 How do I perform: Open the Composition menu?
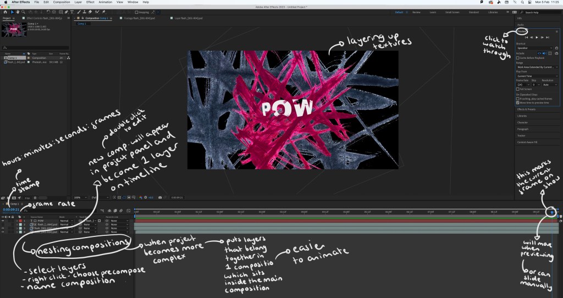coord(61,3)
